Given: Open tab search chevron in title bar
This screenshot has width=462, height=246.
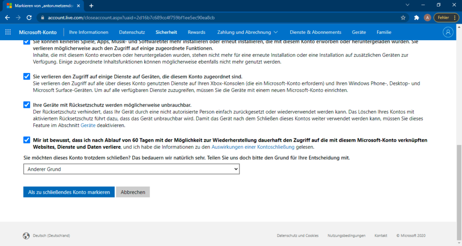Looking at the screenshot, I should tap(407, 5).
